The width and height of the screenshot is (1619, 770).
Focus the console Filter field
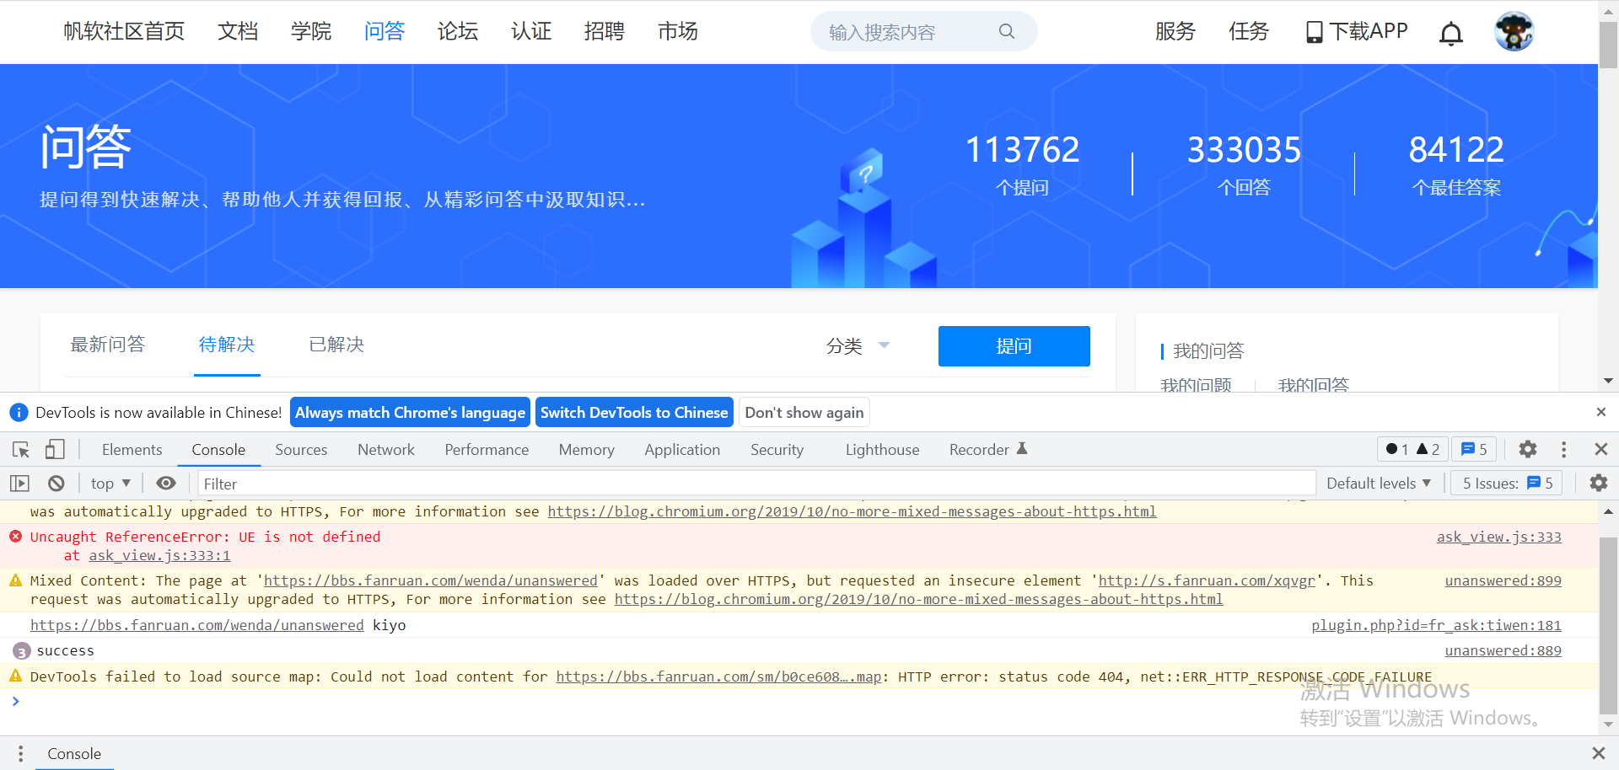point(756,484)
